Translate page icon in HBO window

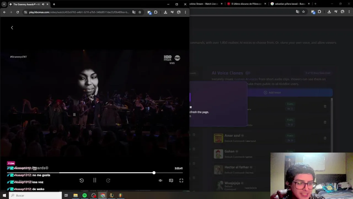pyautogui.click(x=134, y=12)
